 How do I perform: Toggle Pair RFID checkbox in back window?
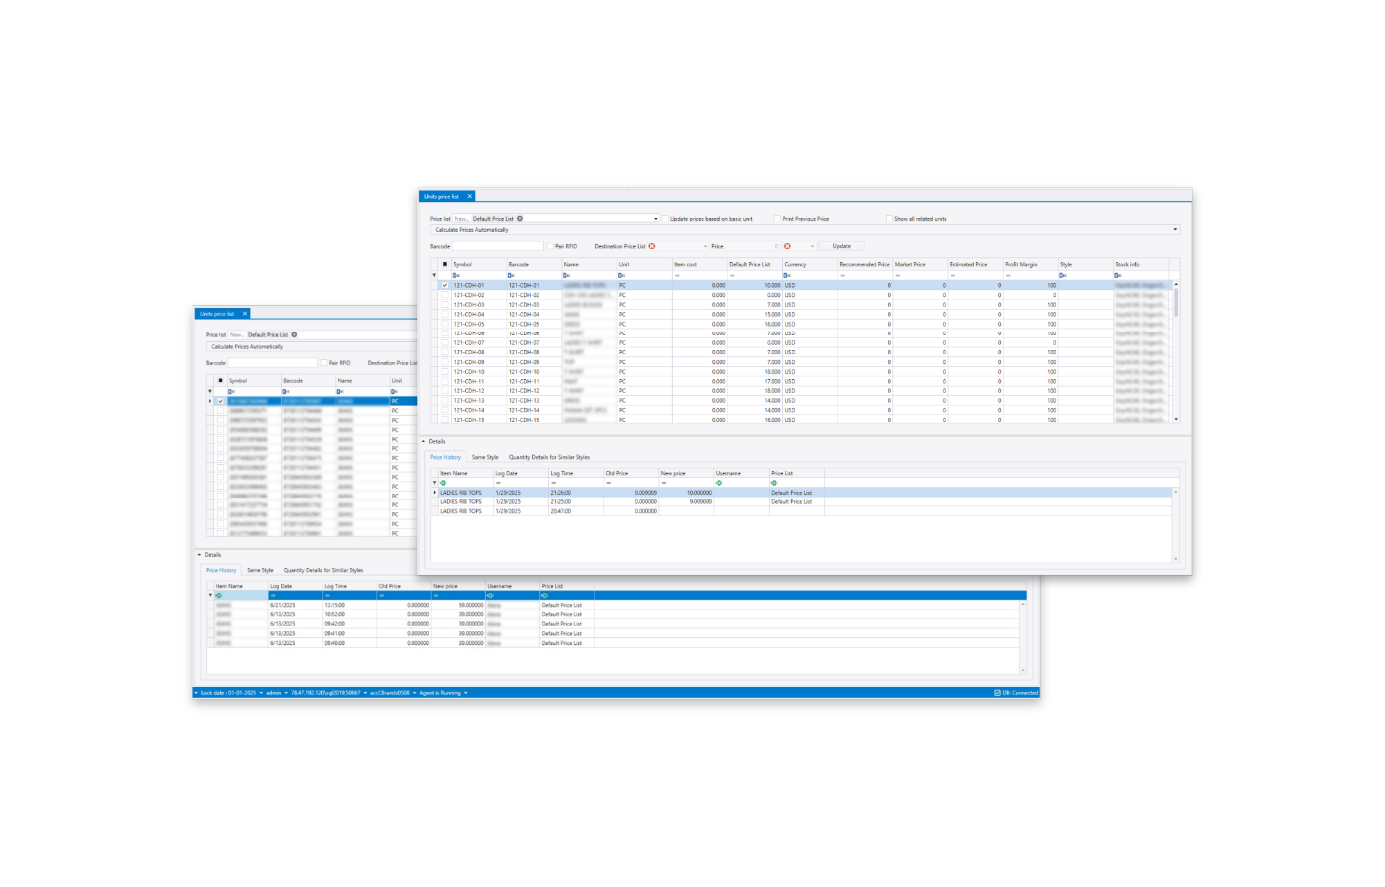pos(324,363)
